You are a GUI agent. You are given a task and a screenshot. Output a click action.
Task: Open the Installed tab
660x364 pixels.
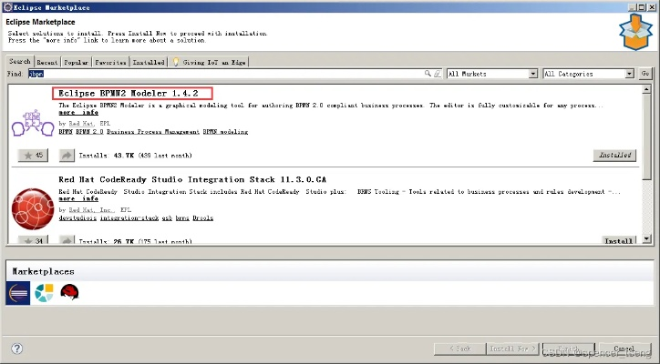pos(149,62)
